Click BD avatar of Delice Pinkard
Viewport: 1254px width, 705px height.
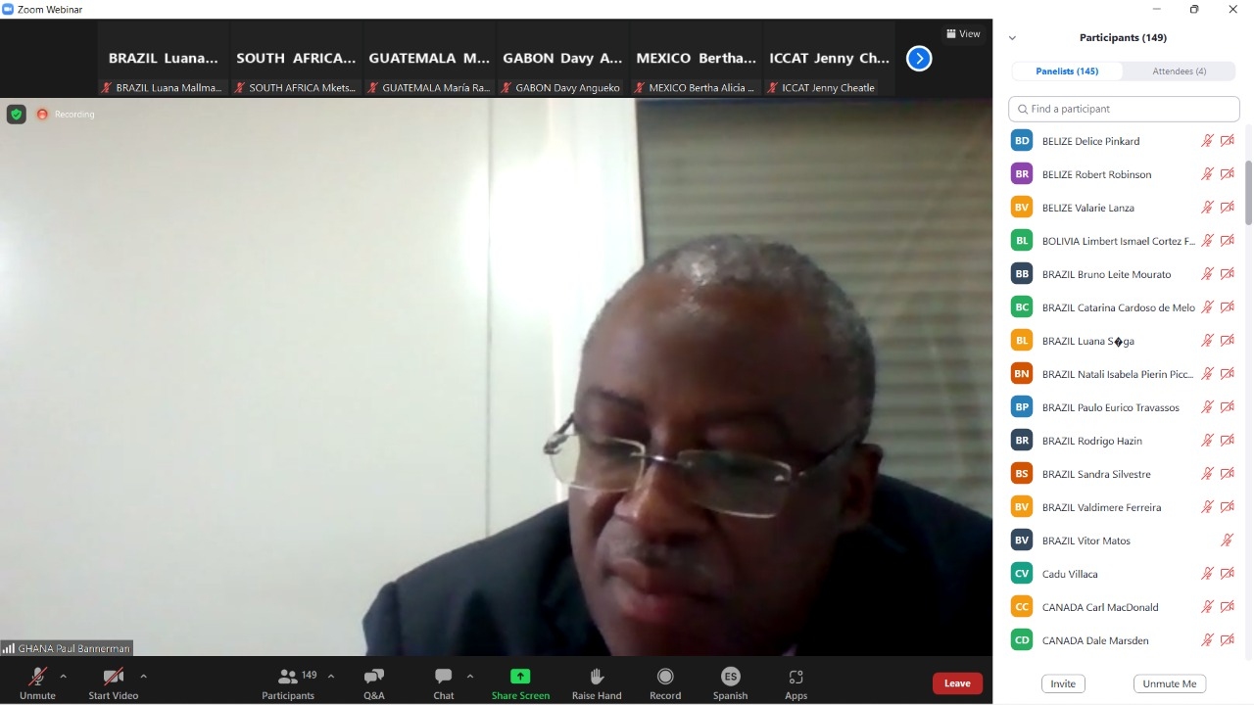(x=1022, y=141)
